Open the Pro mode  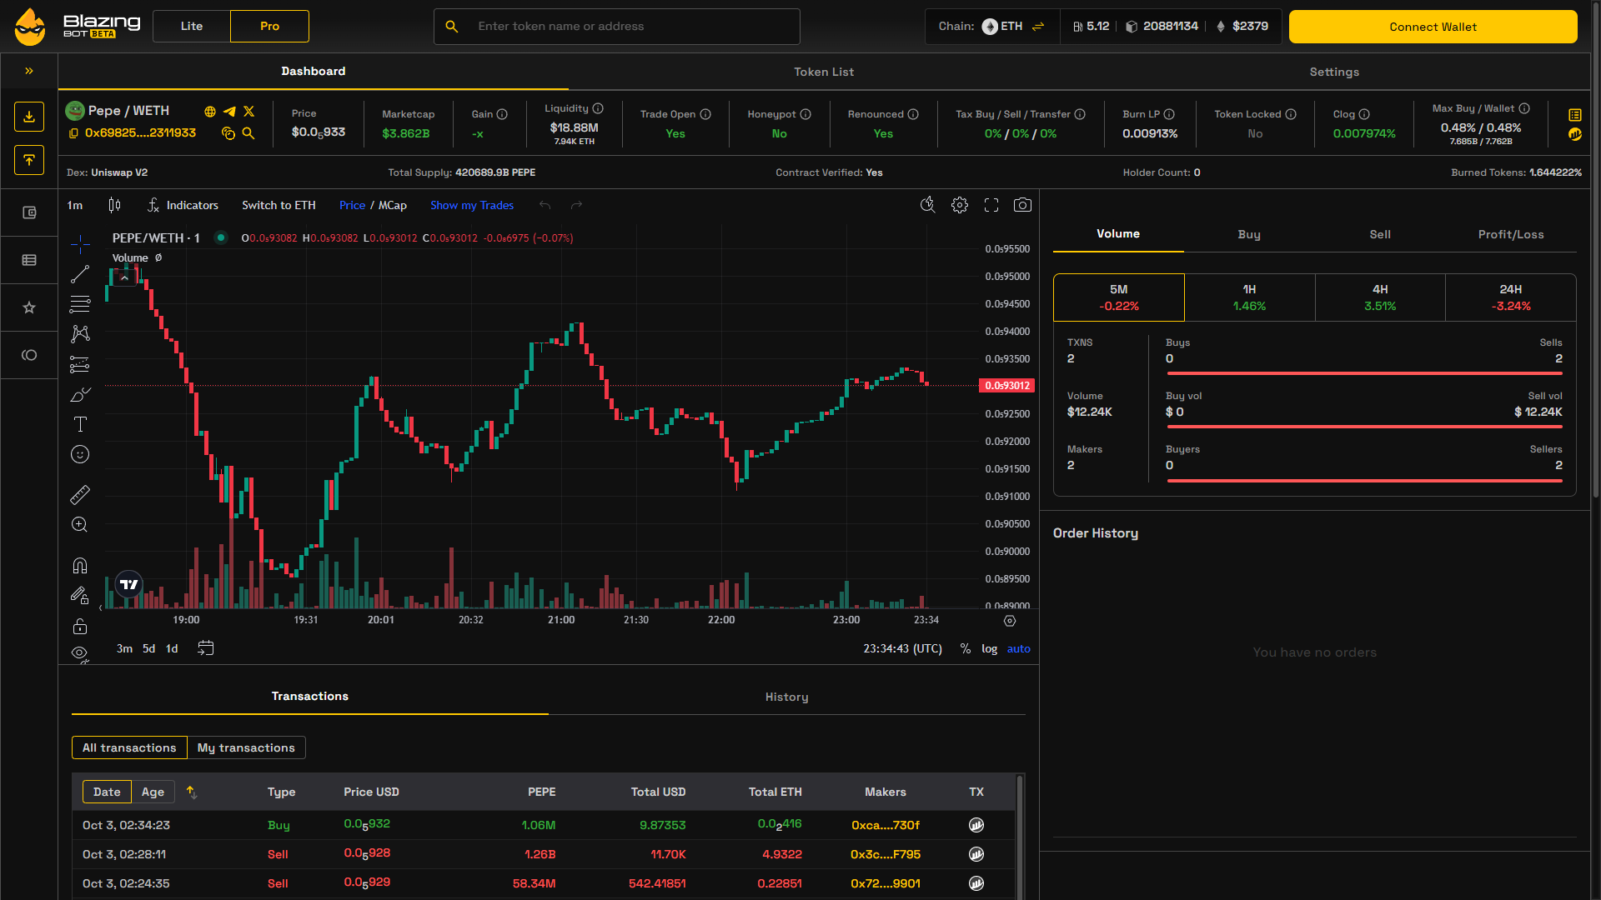(x=269, y=27)
